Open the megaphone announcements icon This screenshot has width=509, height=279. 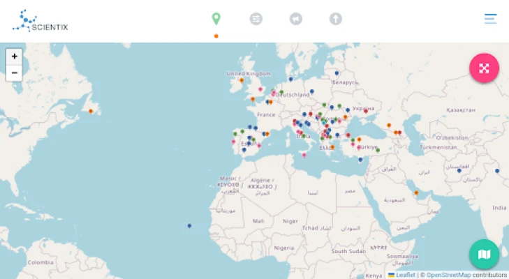[296, 19]
